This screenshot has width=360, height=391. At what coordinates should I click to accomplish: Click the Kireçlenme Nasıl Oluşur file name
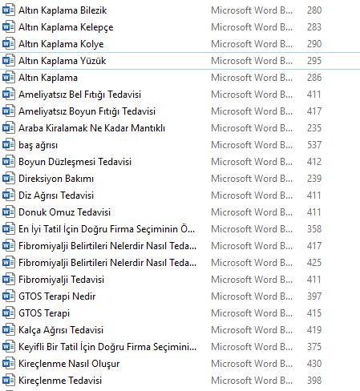point(69,364)
